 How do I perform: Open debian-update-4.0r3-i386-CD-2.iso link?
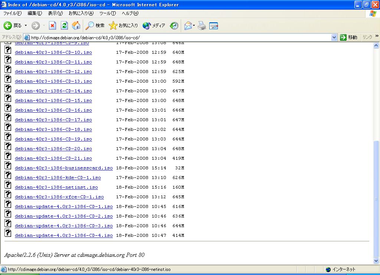coord(64,216)
